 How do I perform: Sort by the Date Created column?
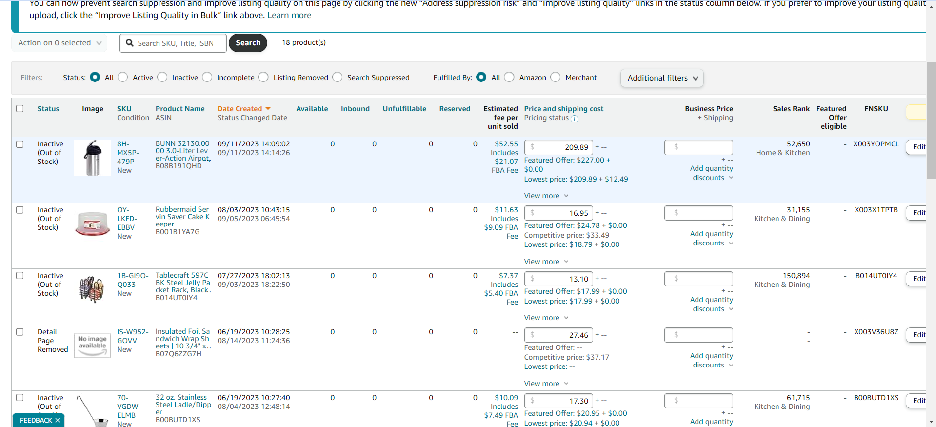coord(244,109)
